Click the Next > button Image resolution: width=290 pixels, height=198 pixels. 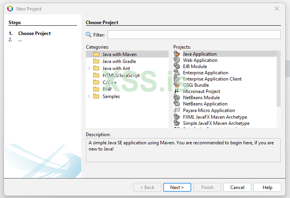pos(177,187)
